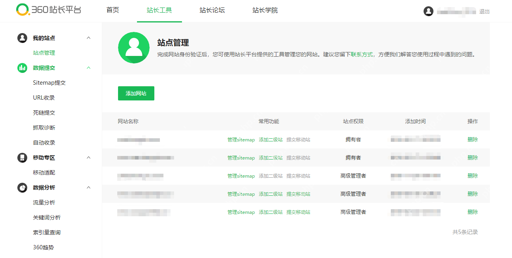Collapse the 移动专区 section chevron
The width and height of the screenshot is (512, 258).
(x=88, y=158)
